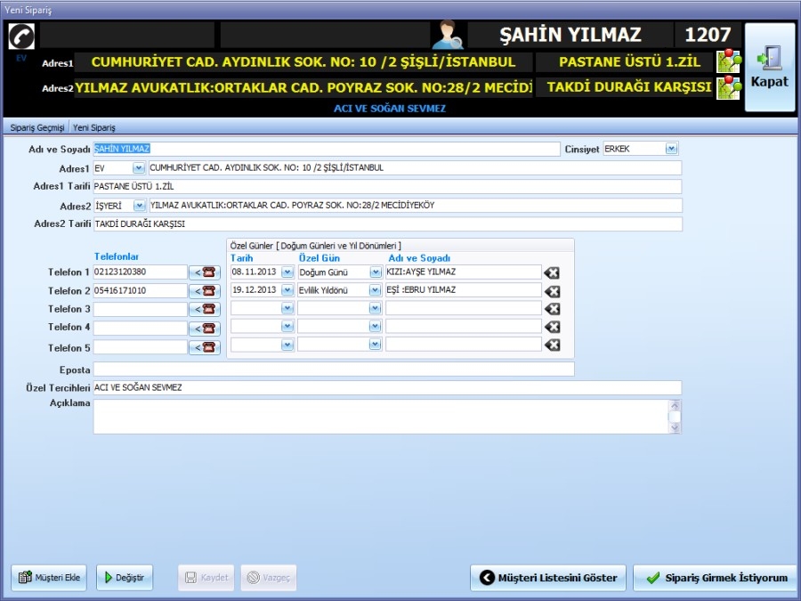Viewport: 801px width, 601px height.
Task: Click ŞAHİN YILMAZ name in header
Action: pyautogui.click(x=570, y=35)
